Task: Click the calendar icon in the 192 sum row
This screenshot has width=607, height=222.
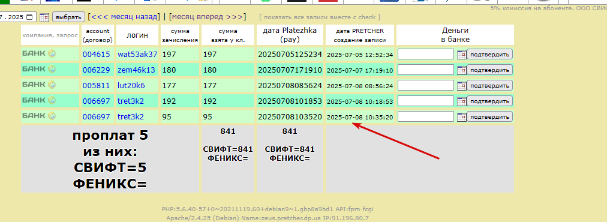Action: [x=461, y=101]
